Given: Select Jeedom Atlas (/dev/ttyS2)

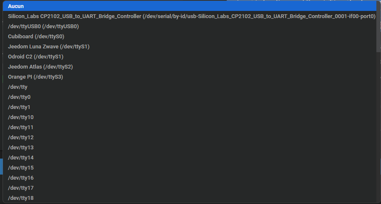Looking at the screenshot, I should (x=37, y=67).
